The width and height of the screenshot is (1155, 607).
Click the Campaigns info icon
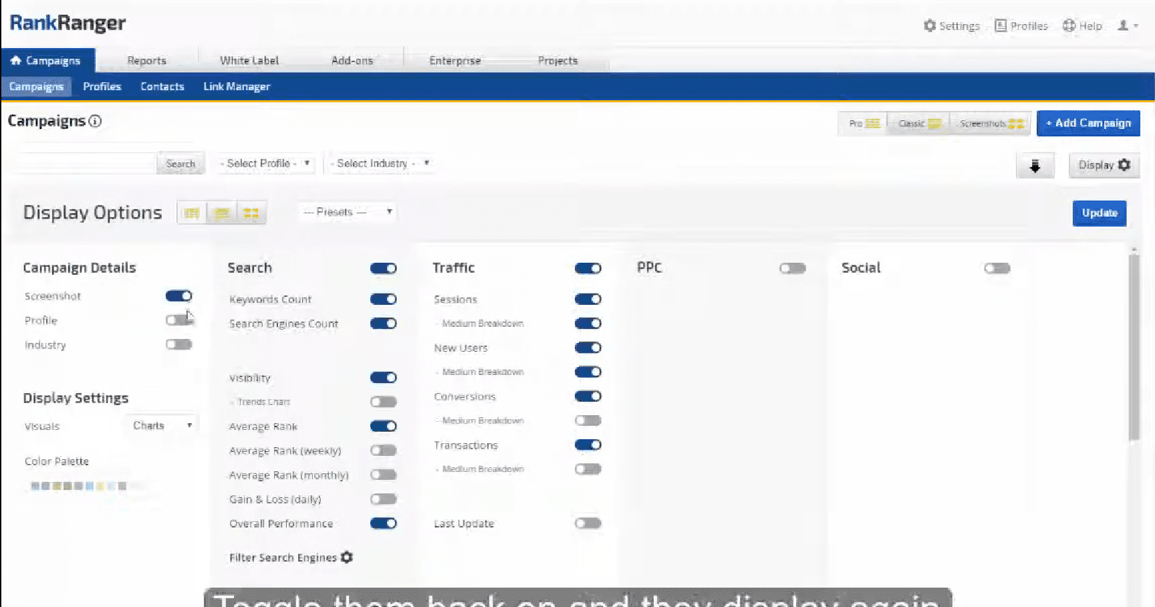pos(96,121)
